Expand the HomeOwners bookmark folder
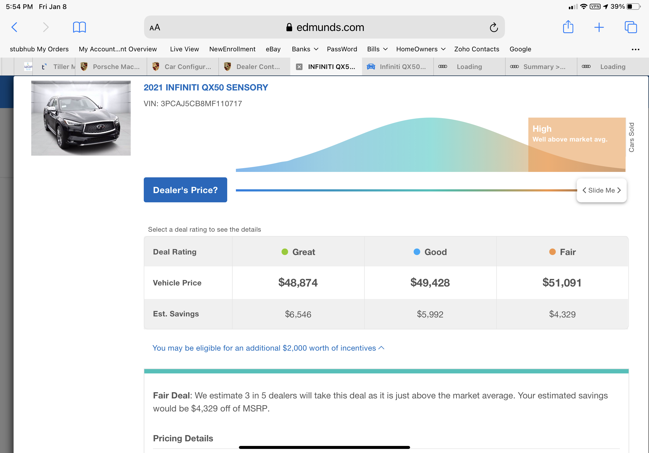 pyautogui.click(x=420, y=49)
